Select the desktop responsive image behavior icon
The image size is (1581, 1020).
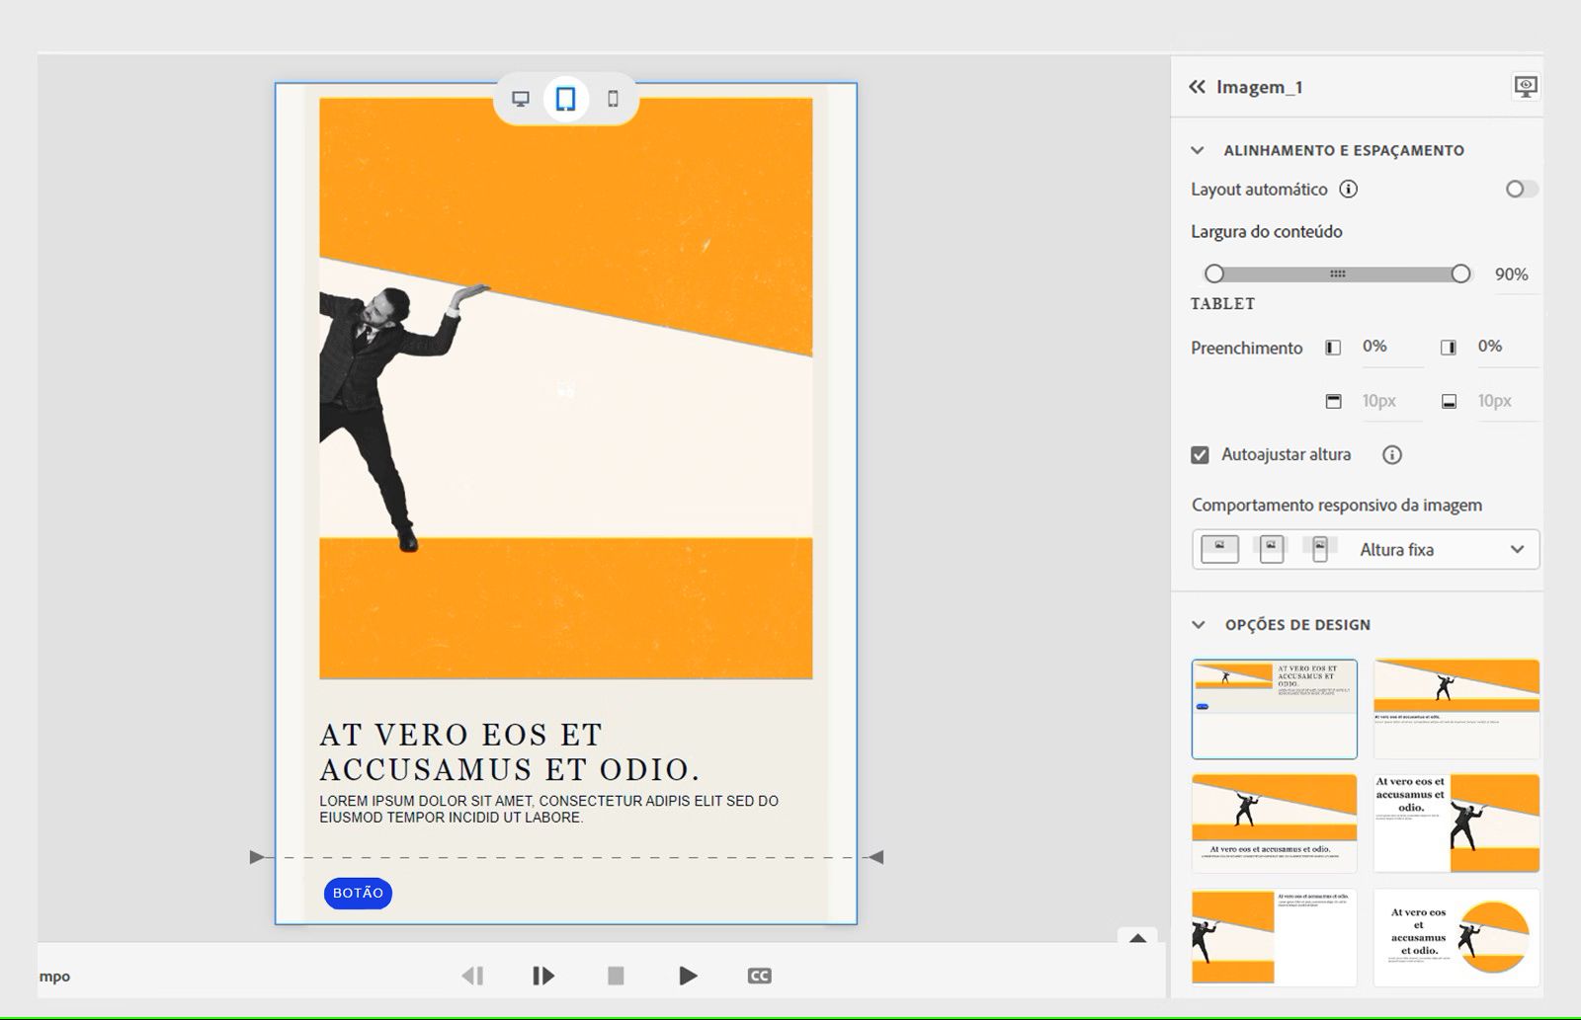1218,549
